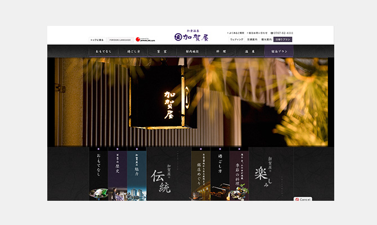Click the purple 日帰りプラン button
Image resolution: width=377 pixels, height=225 pixels.
pyautogui.click(x=282, y=39)
